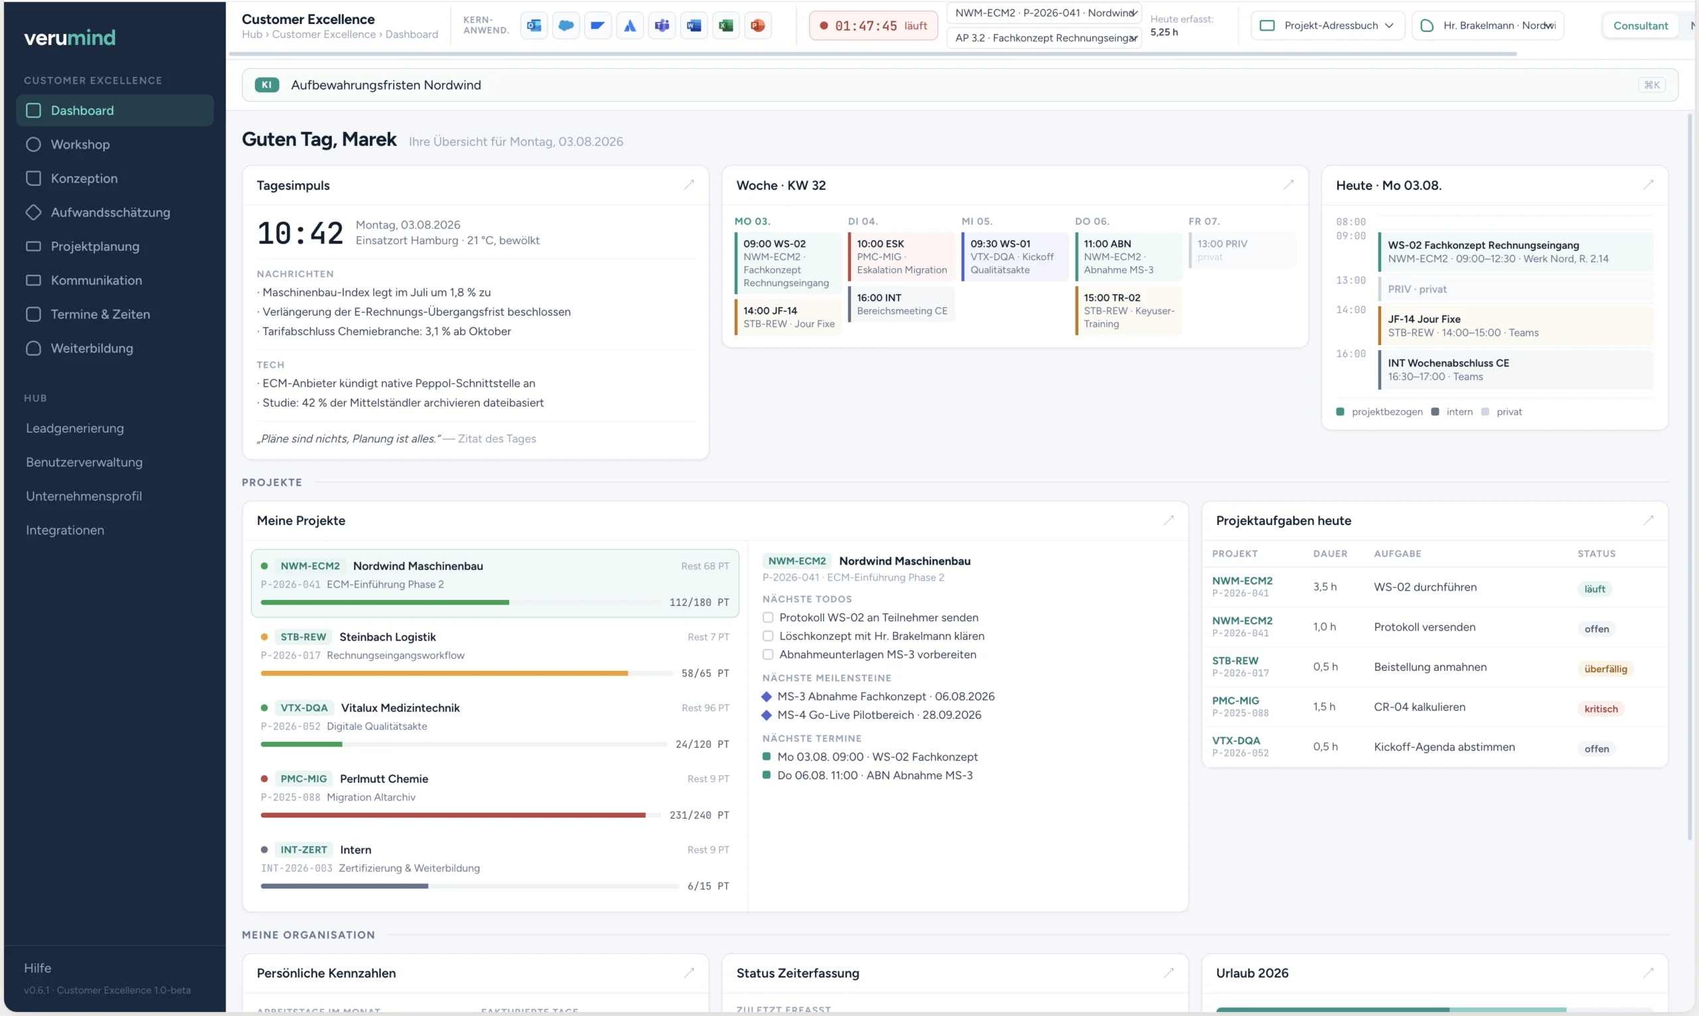Image resolution: width=1699 pixels, height=1016 pixels.
Task: Select the Steinbach Logistik STB-REW project
Action: pos(495,654)
